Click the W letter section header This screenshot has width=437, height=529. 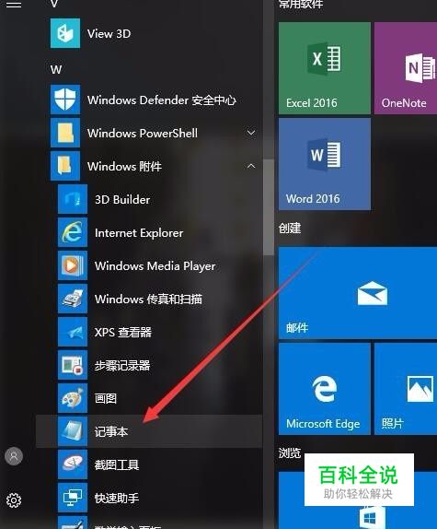[x=56, y=70]
